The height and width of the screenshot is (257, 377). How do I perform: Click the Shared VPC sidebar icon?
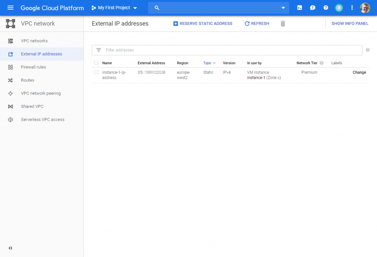(x=10, y=106)
